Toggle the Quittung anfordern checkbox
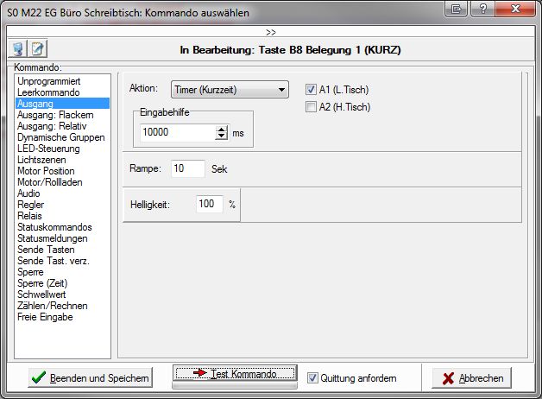The height and width of the screenshot is (399, 542). (313, 377)
